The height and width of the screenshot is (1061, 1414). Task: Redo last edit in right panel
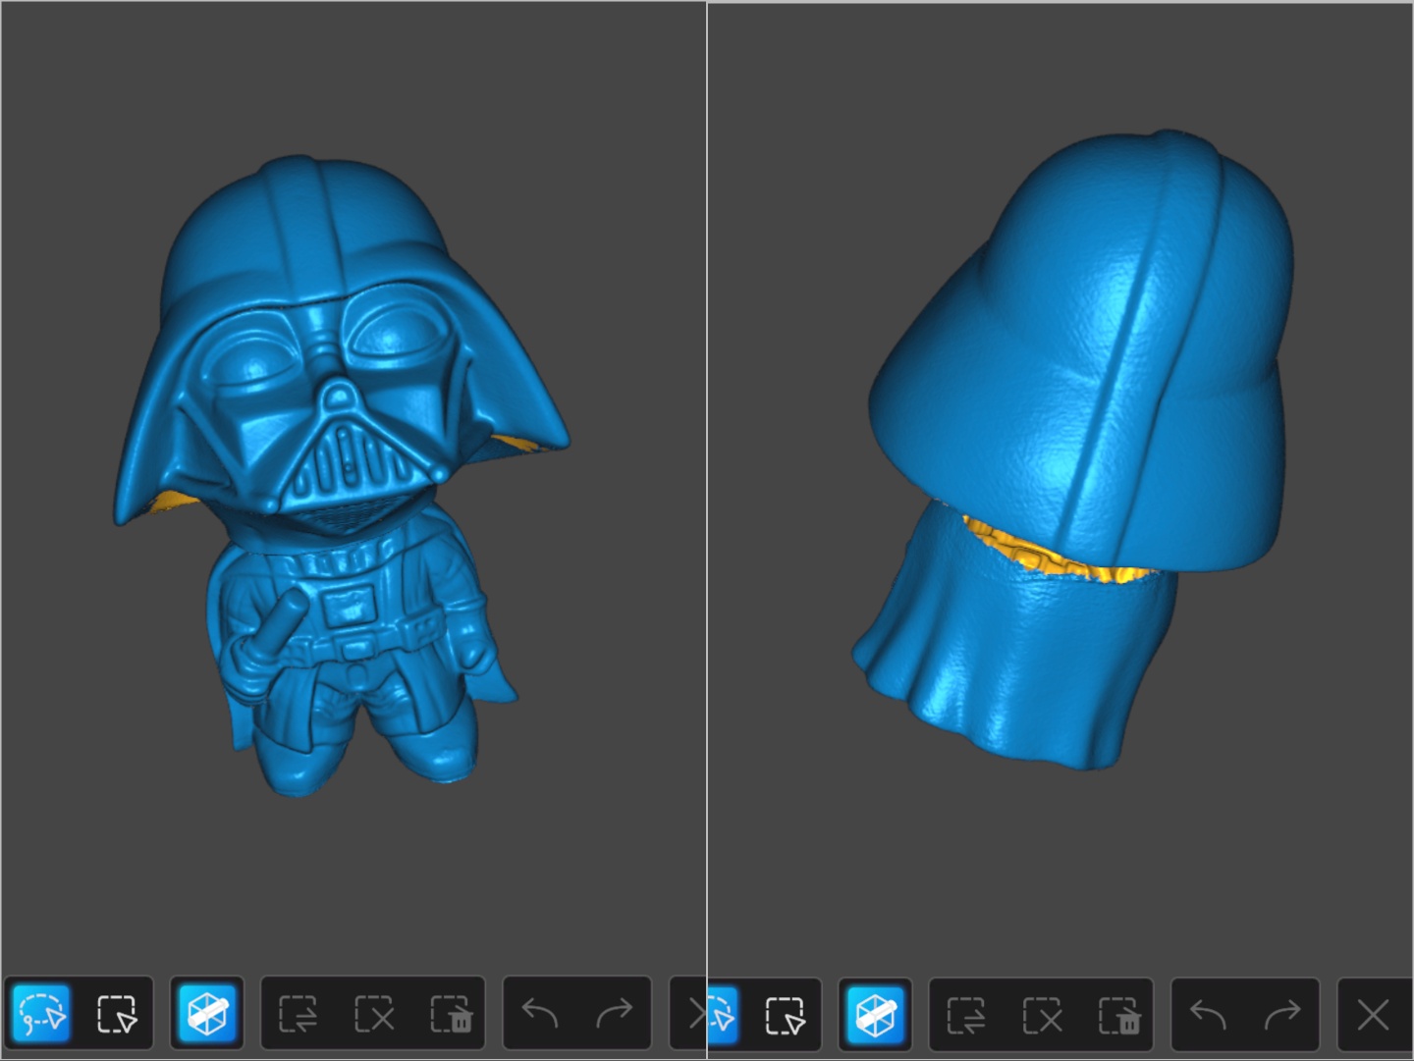(1282, 1016)
